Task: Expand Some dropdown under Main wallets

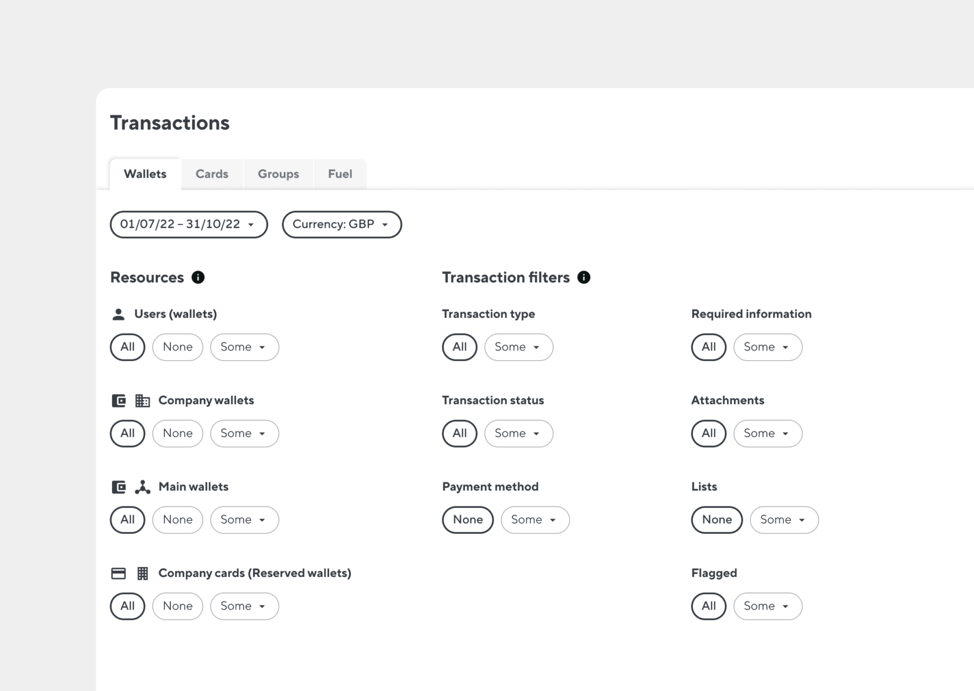Action: click(x=244, y=520)
